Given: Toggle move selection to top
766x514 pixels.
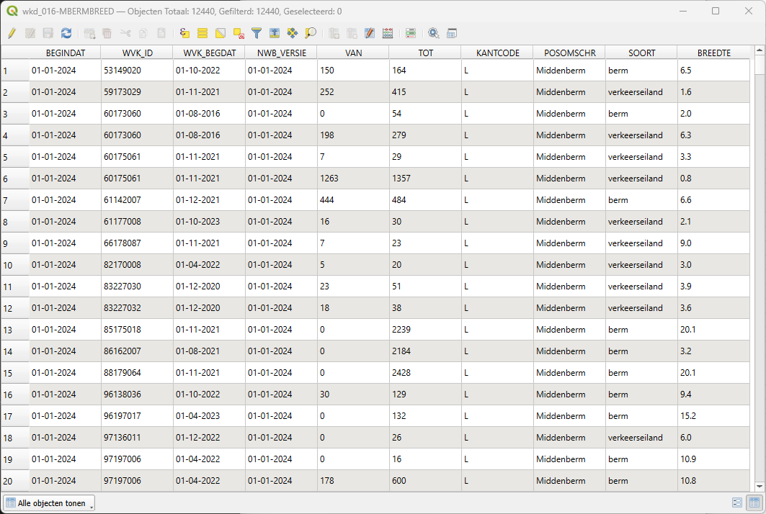Looking at the screenshot, I should pyautogui.click(x=274, y=33).
